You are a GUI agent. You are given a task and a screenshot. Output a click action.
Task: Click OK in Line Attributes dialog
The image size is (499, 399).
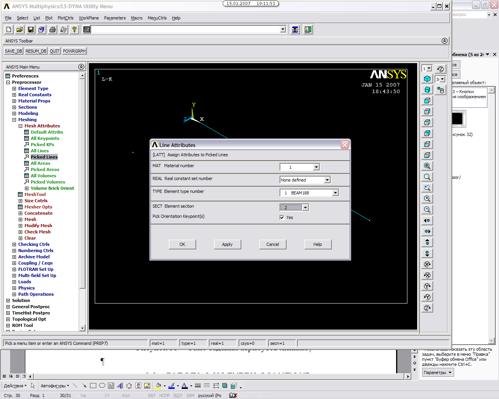pyautogui.click(x=182, y=244)
